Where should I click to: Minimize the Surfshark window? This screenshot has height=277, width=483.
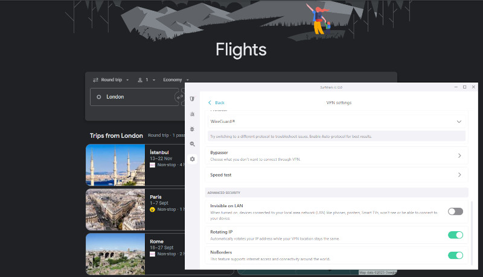(x=456, y=87)
